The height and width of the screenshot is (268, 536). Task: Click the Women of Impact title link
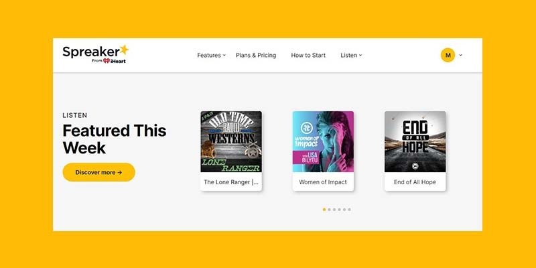[323, 182]
